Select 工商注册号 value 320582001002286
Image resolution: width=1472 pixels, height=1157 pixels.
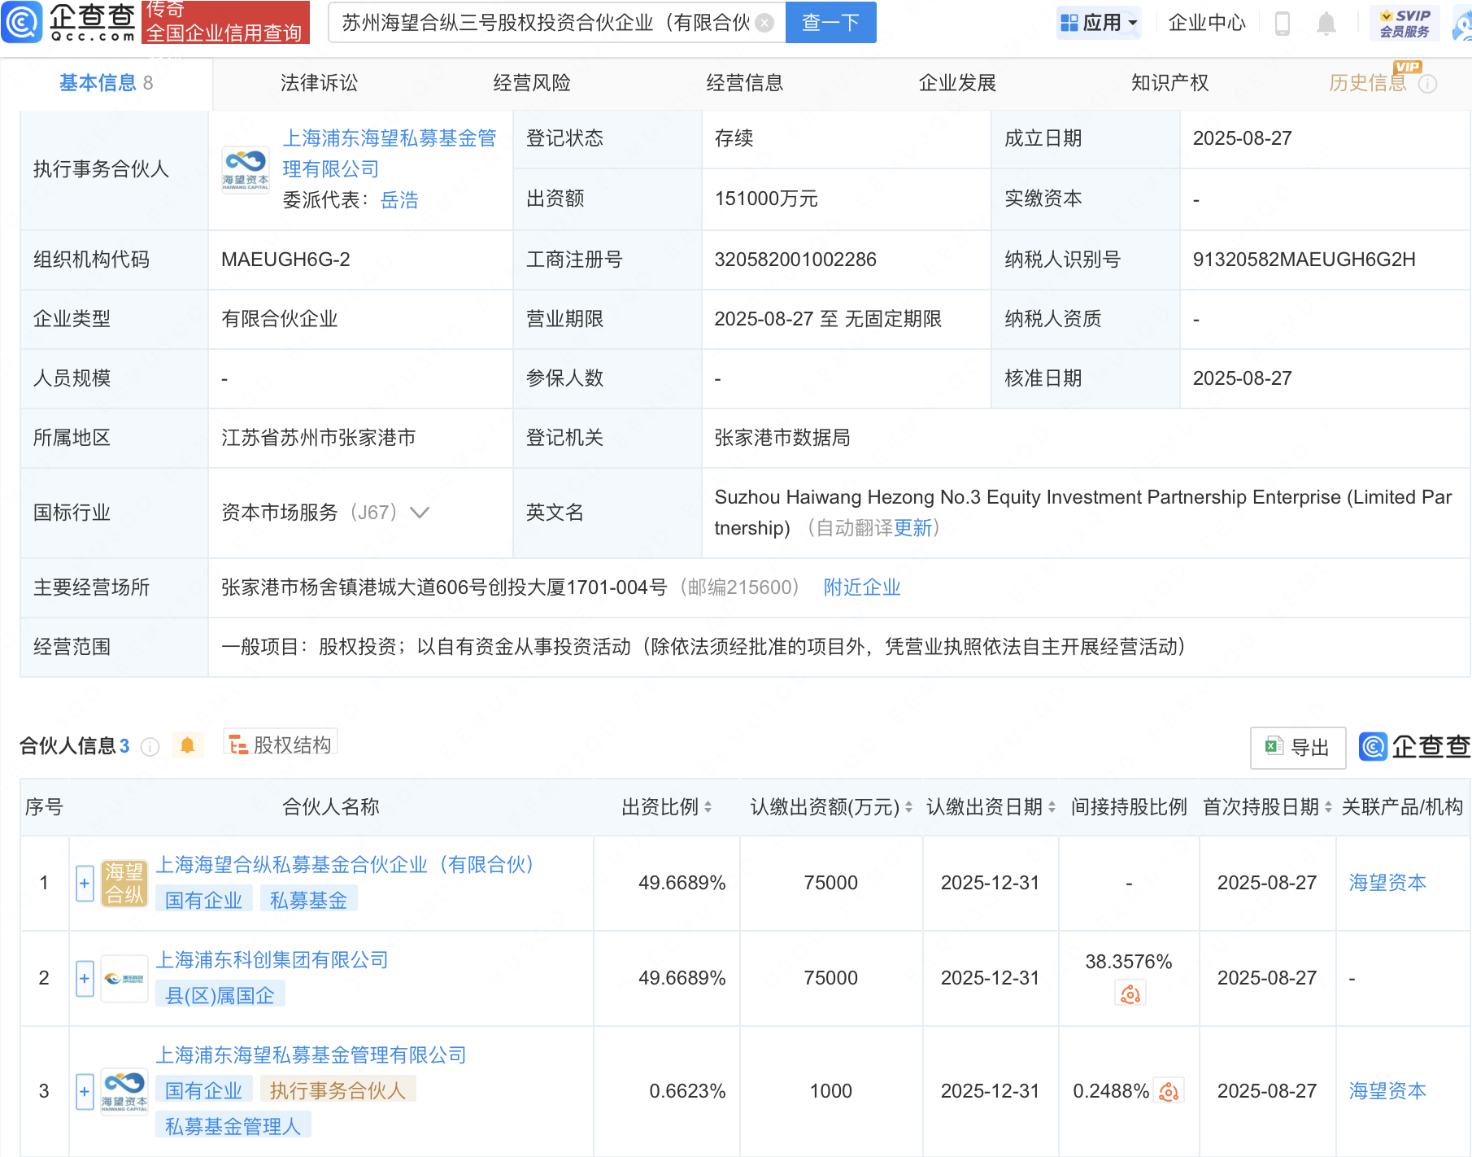click(795, 260)
